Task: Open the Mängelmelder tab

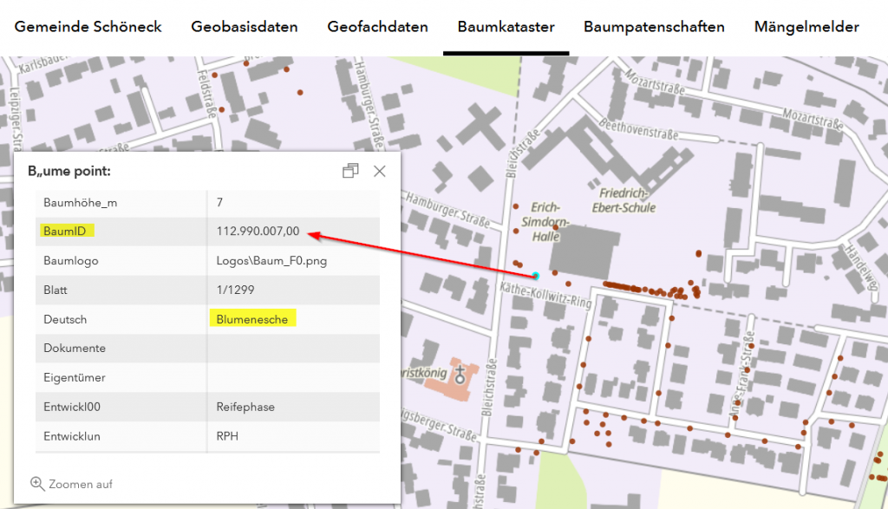Action: tap(806, 27)
